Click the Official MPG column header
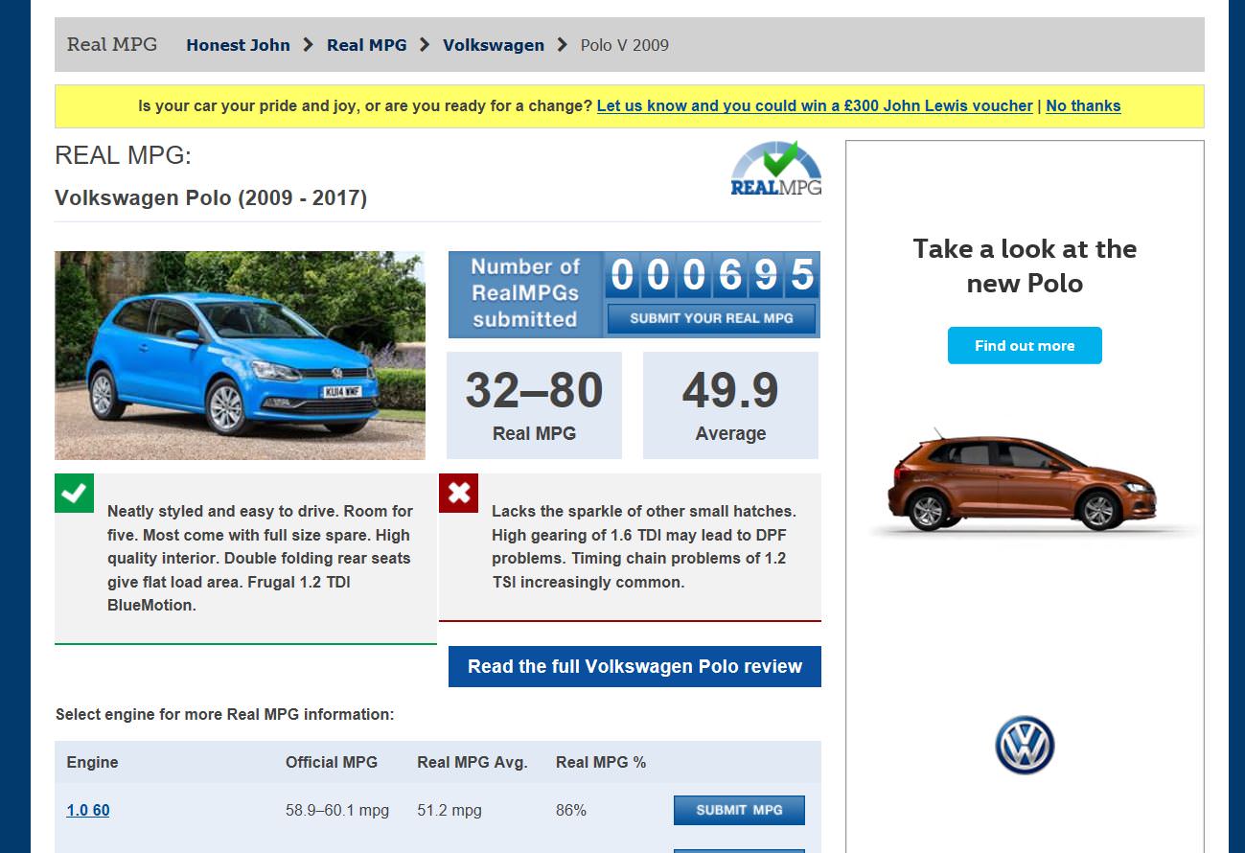 (x=332, y=763)
